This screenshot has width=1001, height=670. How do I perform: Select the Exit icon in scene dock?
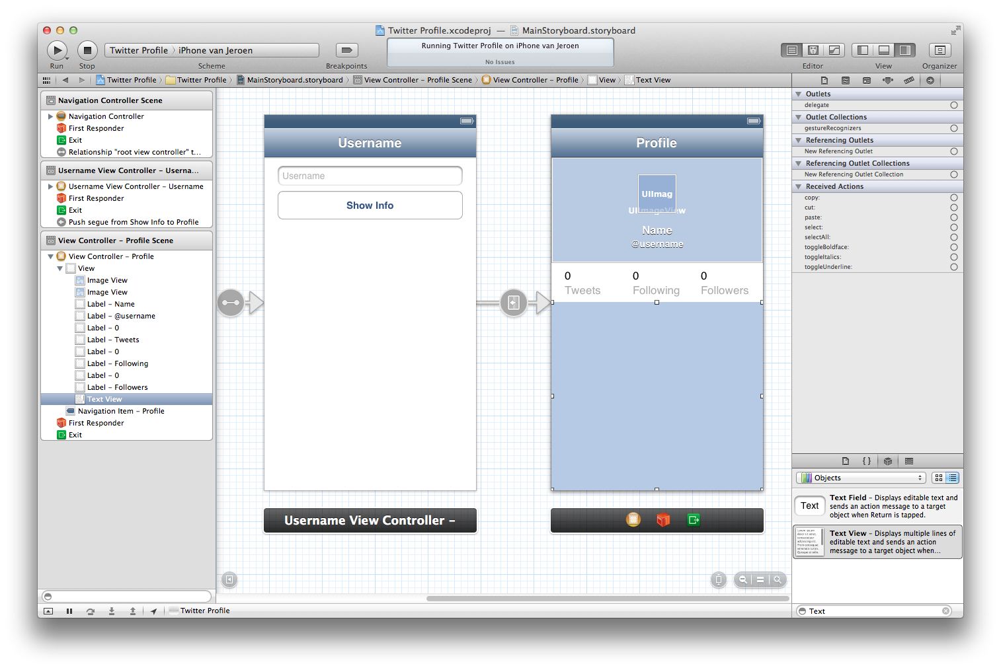point(694,520)
